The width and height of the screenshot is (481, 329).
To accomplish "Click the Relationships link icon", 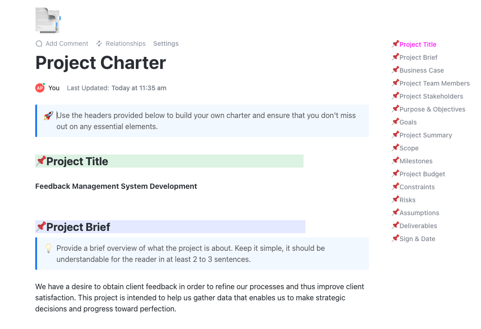I will pos(99,43).
